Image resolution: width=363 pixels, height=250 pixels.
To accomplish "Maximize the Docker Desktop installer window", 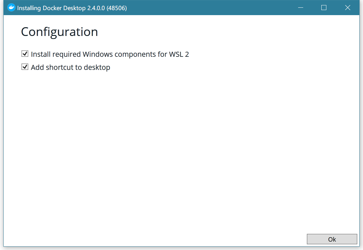I will click(324, 8).
